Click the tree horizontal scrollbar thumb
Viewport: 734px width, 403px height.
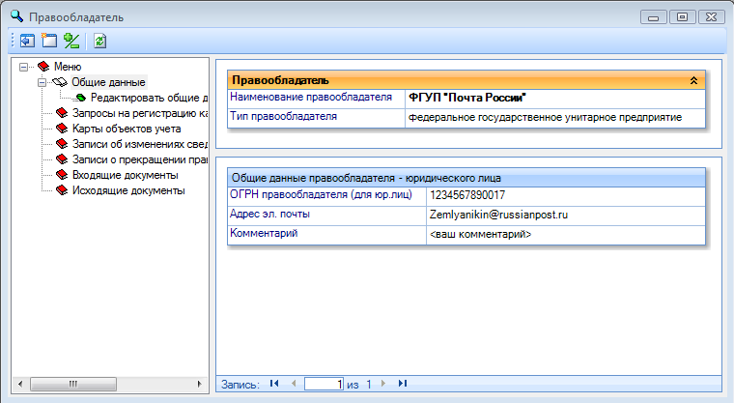point(73,385)
